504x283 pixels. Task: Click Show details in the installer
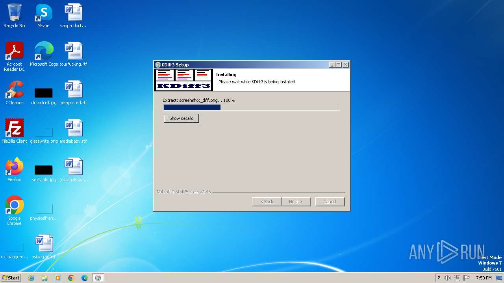point(181,118)
